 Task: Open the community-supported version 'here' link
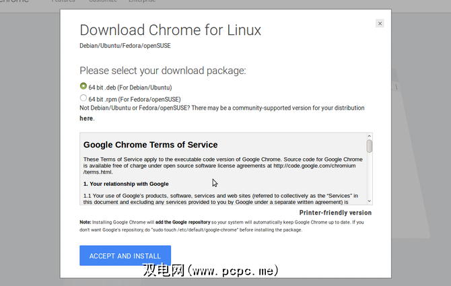[86, 118]
